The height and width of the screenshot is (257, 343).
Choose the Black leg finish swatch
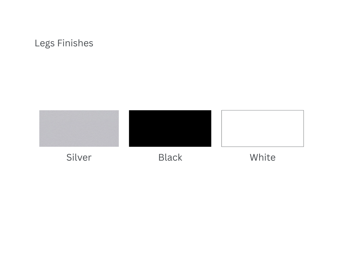point(170,128)
